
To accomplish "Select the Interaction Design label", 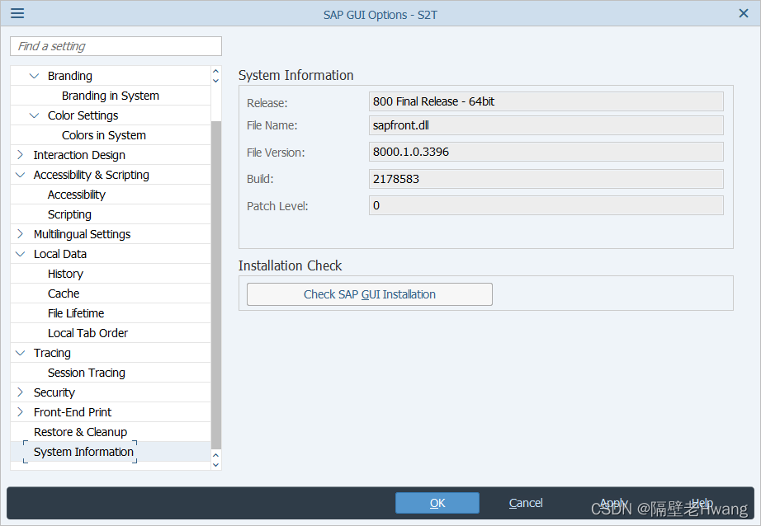I will [79, 155].
